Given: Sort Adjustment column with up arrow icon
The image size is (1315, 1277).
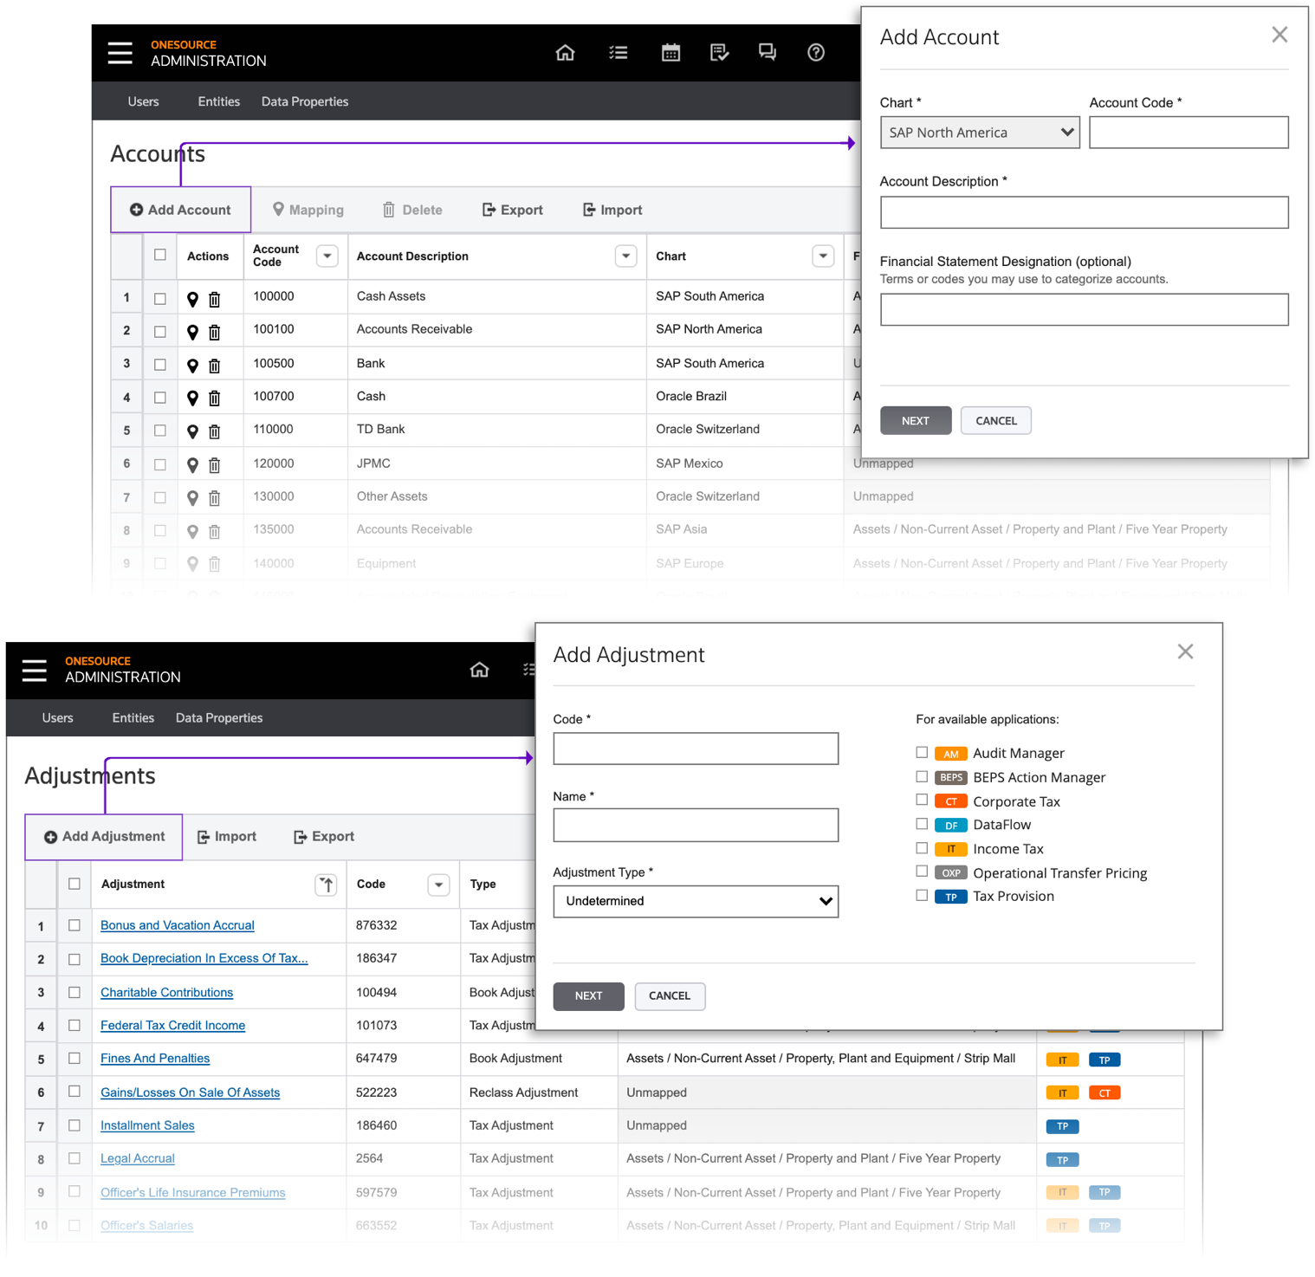Looking at the screenshot, I should click(326, 885).
